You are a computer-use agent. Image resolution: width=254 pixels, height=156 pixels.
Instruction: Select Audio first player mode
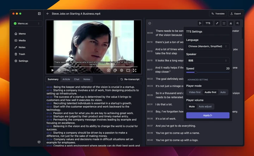click(210, 92)
